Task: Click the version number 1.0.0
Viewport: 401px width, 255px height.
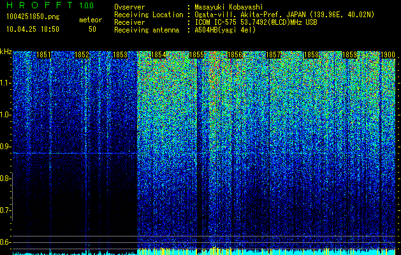Action: (x=87, y=6)
